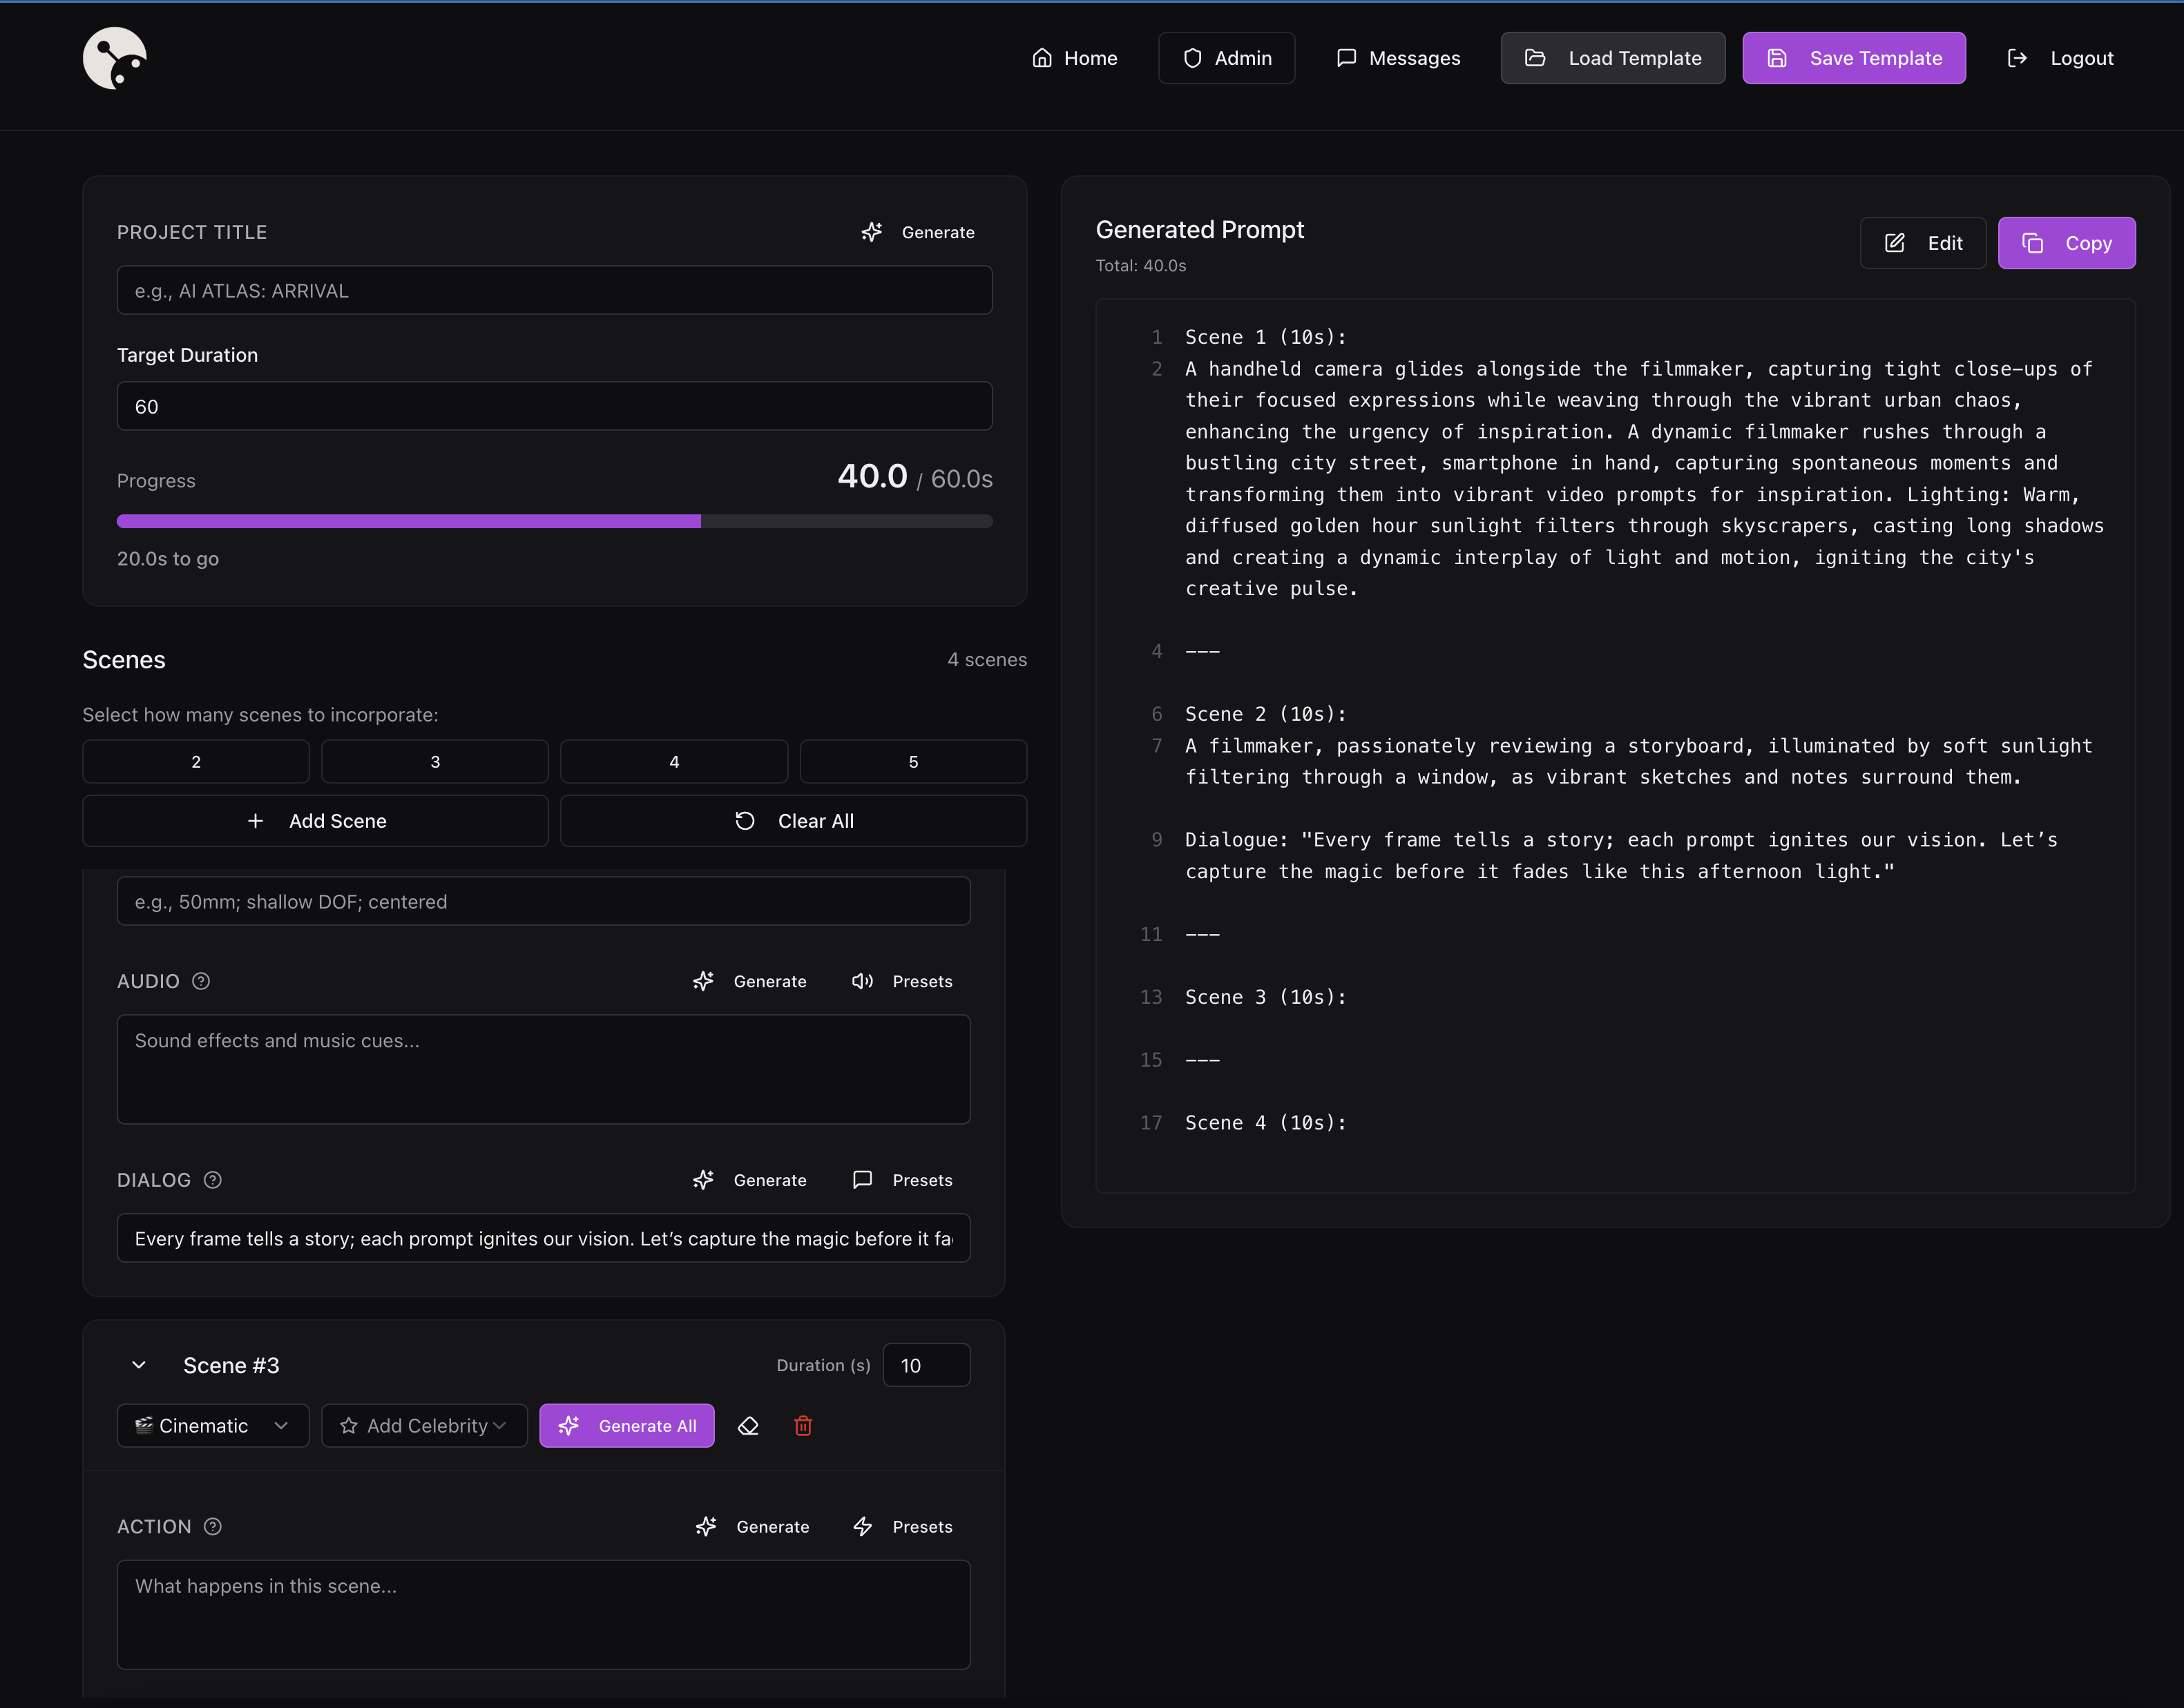Open the Add Celebrity dropdown
This screenshot has height=1708, width=2184.
click(x=424, y=1425)
